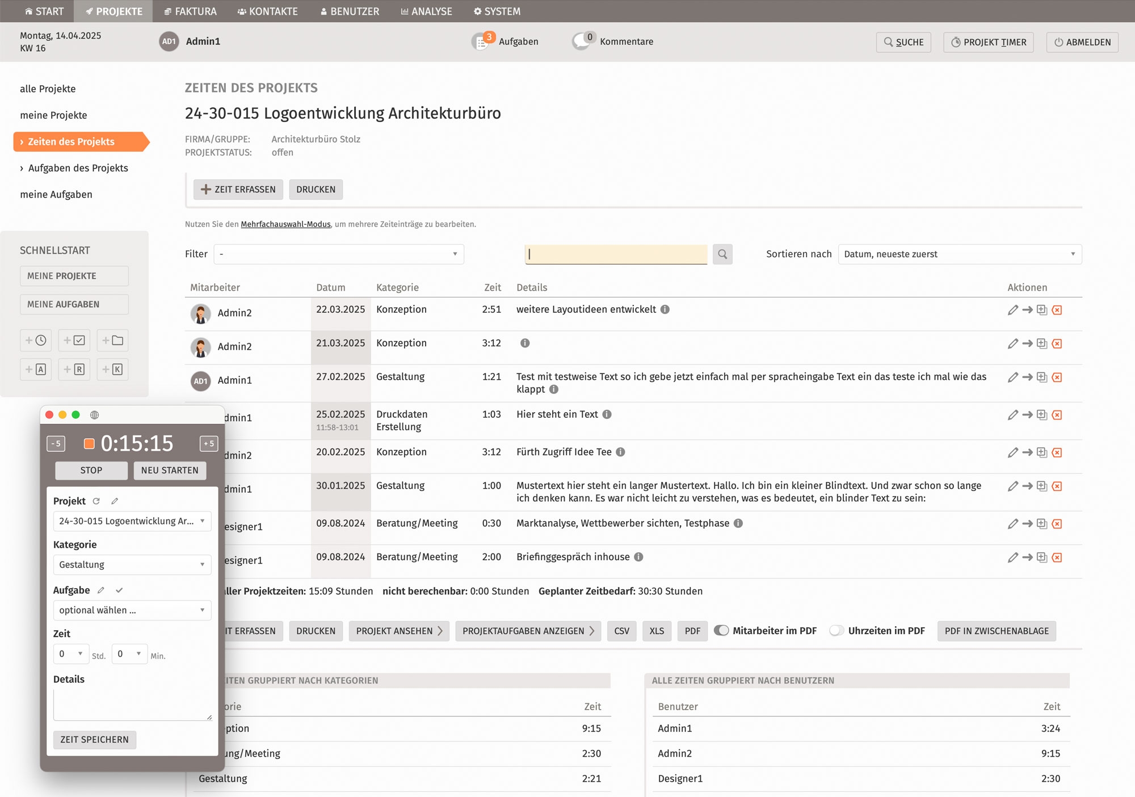This screenshot has height=797, width=1135.
Task: Open the ANALYSE menu
Action: [x=426, y=11]
